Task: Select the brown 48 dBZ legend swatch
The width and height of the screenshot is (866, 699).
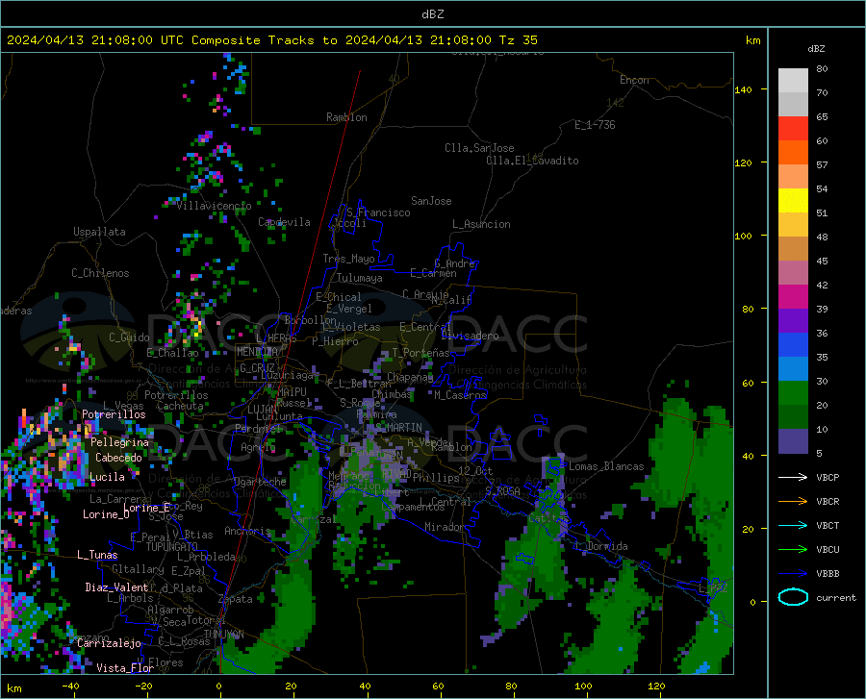Action: [793, 249]
